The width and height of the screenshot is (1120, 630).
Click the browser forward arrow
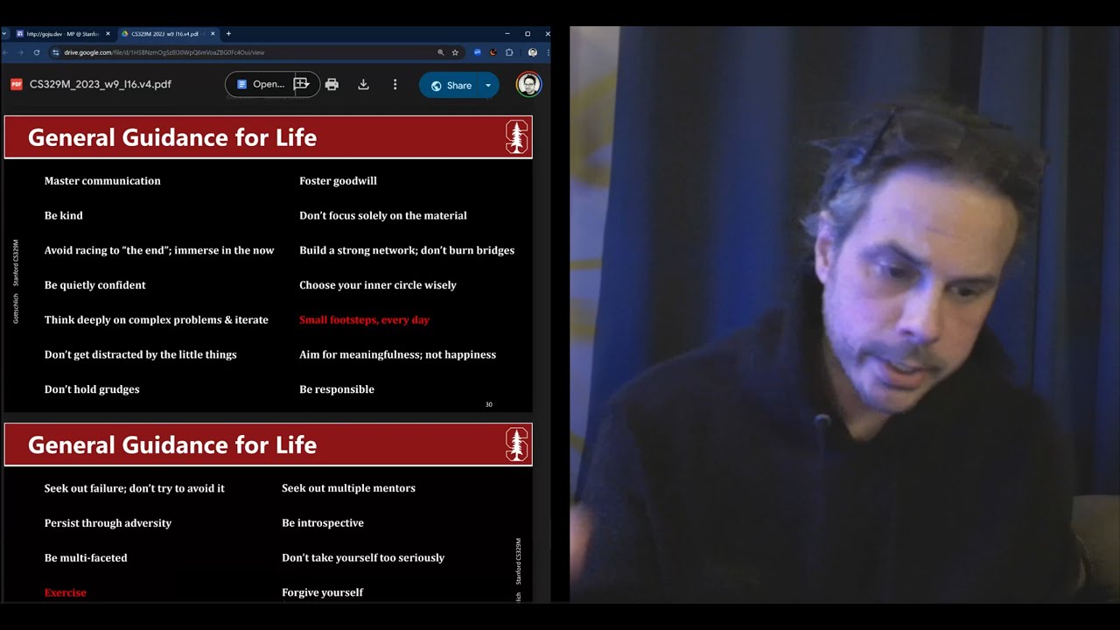point(21,52)
